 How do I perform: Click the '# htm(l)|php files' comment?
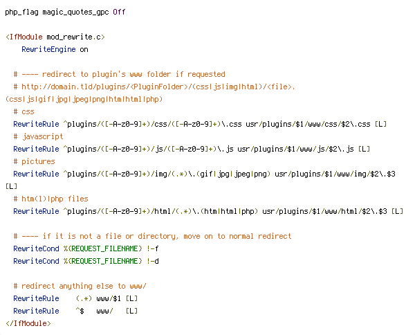(x=50, y=199)
